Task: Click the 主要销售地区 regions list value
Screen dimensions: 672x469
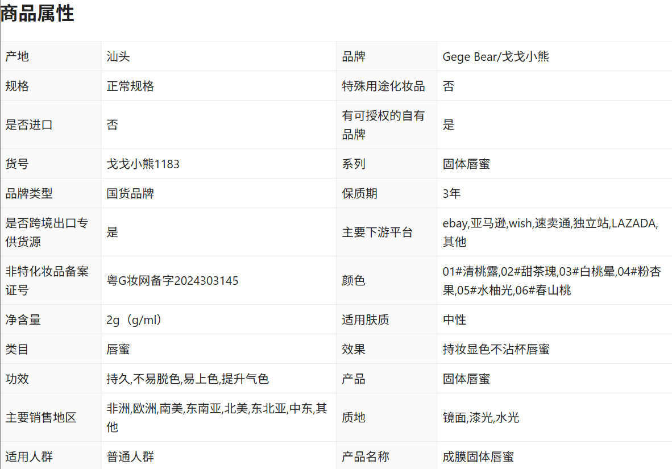Action: tap(217, 418)
